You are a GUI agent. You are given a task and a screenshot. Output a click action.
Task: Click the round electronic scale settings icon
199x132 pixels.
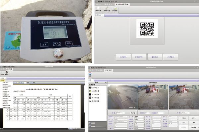[x=90, y=98]
